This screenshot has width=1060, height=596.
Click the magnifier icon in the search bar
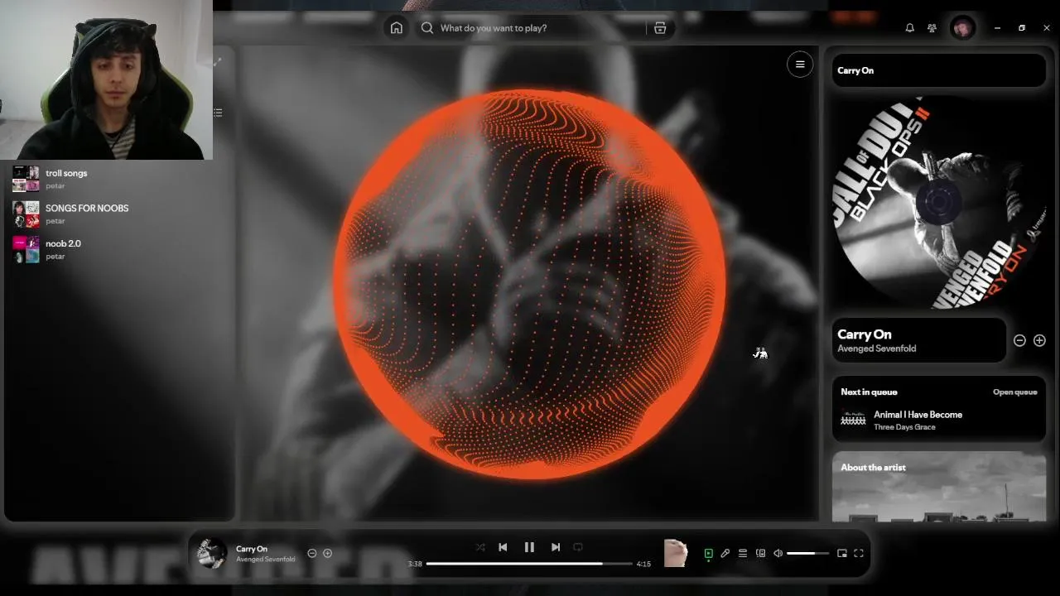pyautogui.click(x=427, y=28)
